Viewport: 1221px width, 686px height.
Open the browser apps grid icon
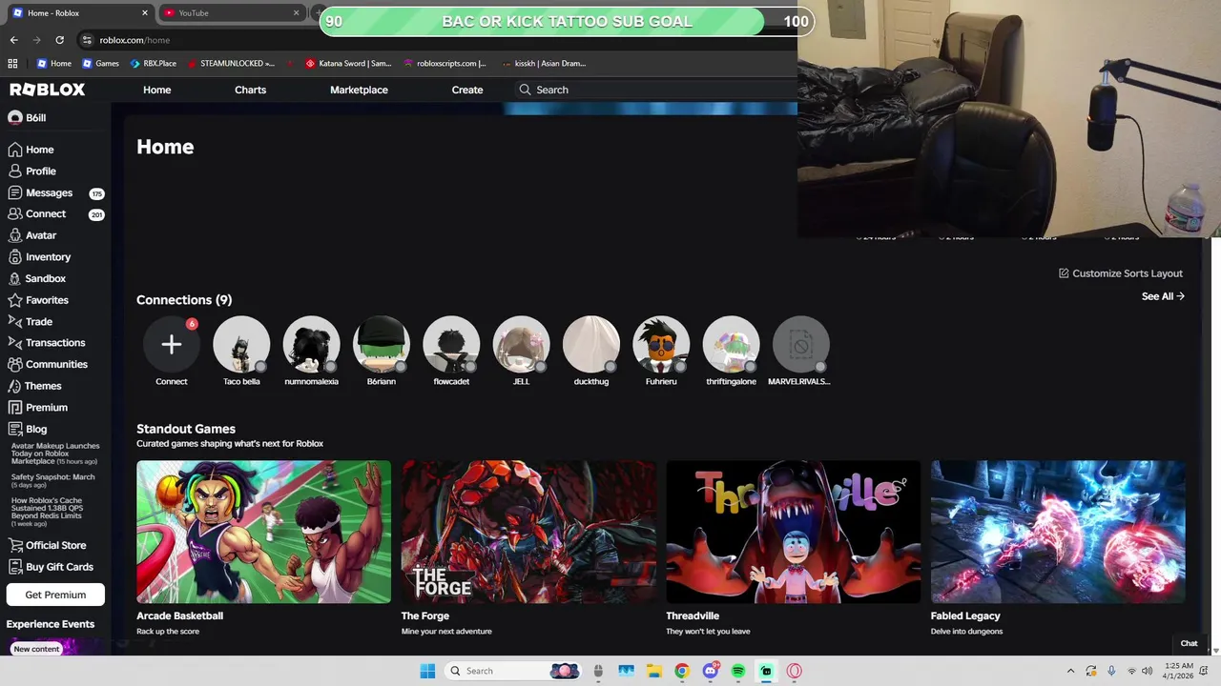click(12, 64)
